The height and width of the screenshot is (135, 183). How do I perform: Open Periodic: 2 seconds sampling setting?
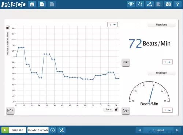pyautogui.click(x=38, y=130)
